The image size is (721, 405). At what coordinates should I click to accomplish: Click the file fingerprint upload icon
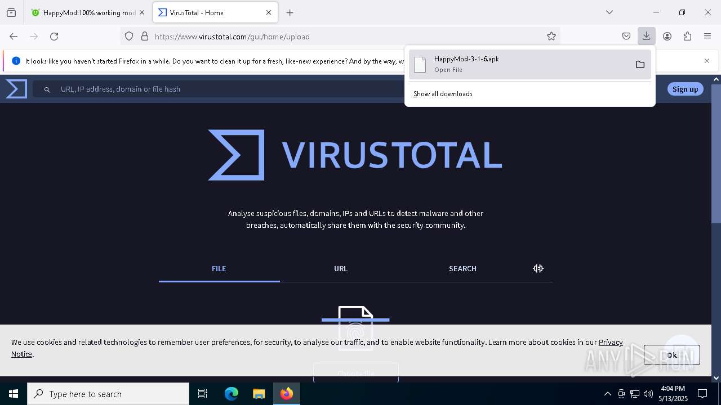pyautogui.click(x=355, y=328)
